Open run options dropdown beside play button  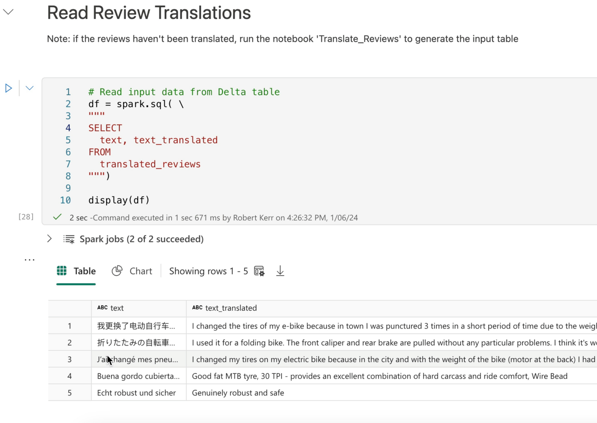tap(29, 88)
